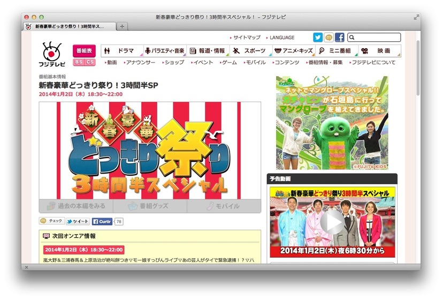The height and width of the screenshot is (300, 442).
Task: Select the CS schedule button
Action: point(90,62)
